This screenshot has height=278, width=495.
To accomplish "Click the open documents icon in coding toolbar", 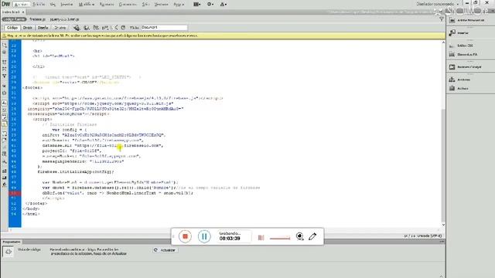I will pyautogui.click(x=5, y=45).
